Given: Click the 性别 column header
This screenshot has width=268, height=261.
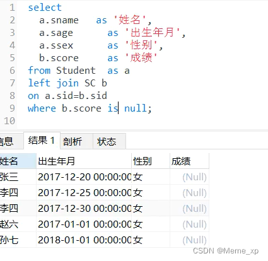Looking at the screenshot, I should tap(151, 161).
